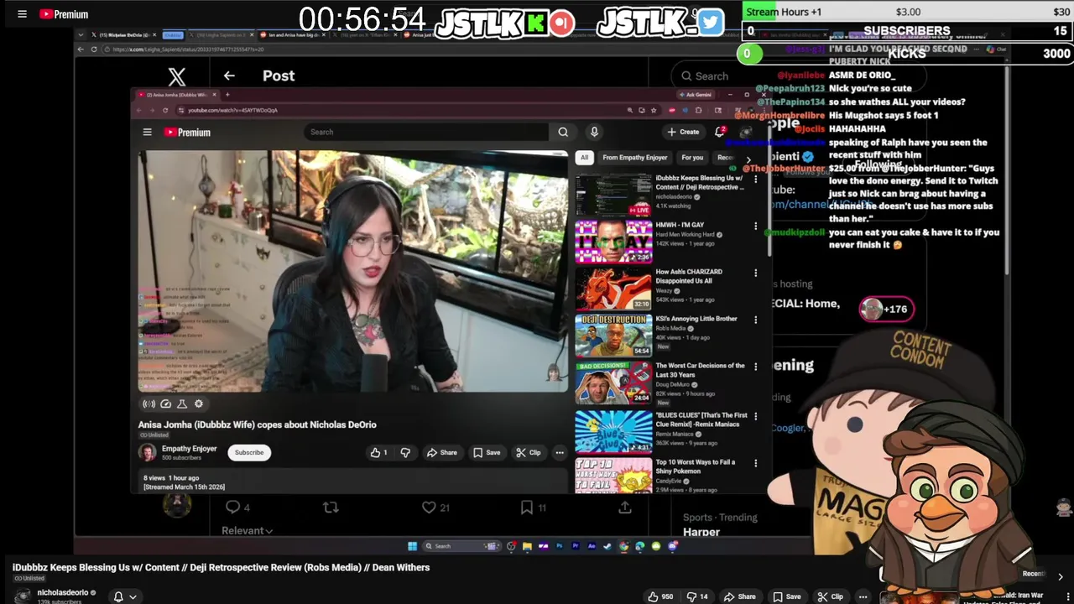Click Share on the outer stream

pos(739,596)
